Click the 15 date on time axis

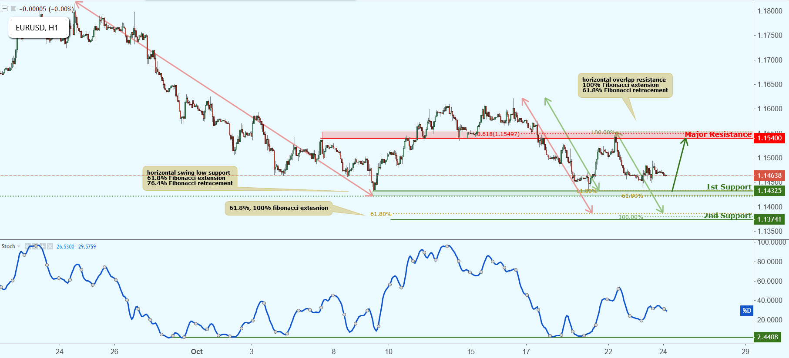coord(471,351)
